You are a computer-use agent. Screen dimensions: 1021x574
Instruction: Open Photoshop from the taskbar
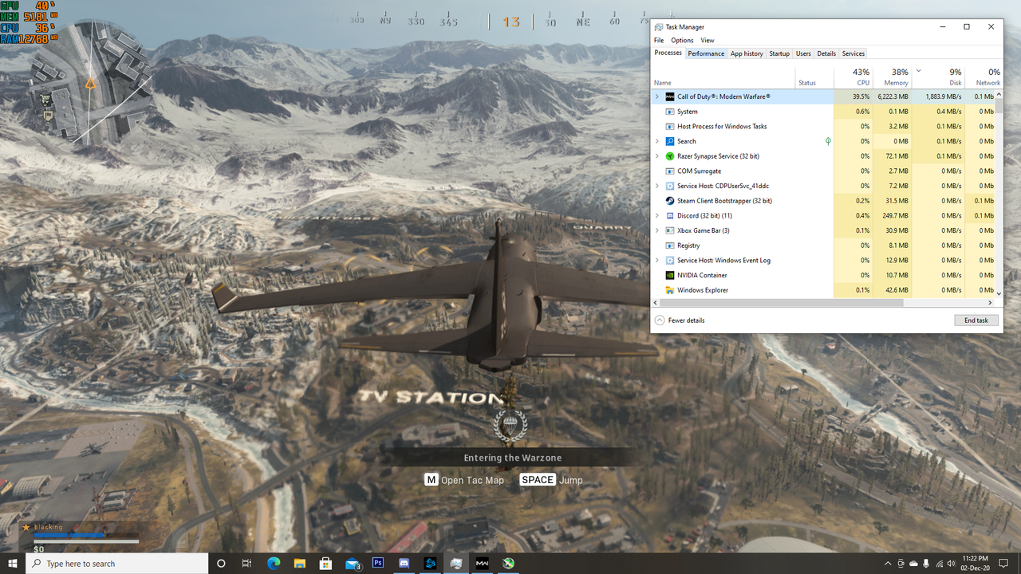click(378, 564)
